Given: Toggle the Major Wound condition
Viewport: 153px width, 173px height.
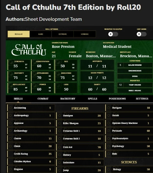Looking at the screenshot, I should (135, 65).
